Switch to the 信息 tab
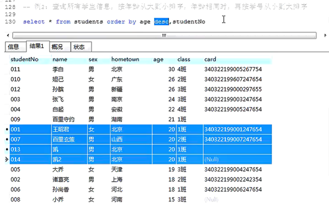Viewport: 329px width, 206px height. tap(15, 47)
